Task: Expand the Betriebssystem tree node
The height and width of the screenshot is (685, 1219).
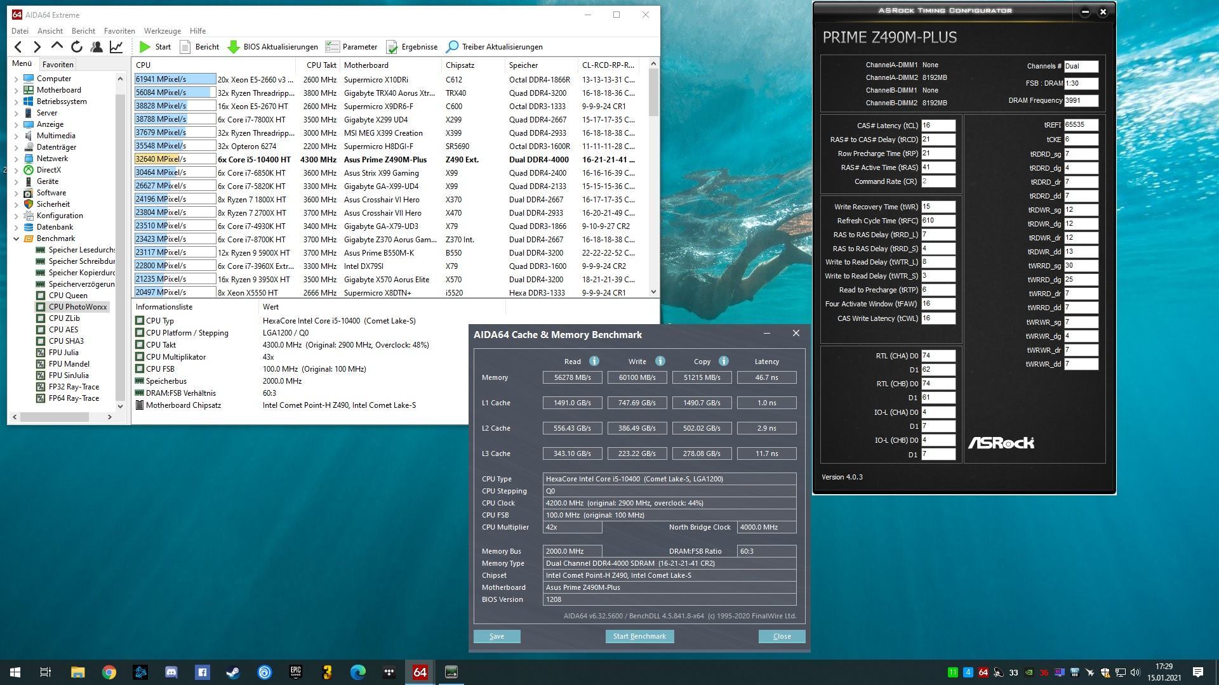Action: pos(16,101)
